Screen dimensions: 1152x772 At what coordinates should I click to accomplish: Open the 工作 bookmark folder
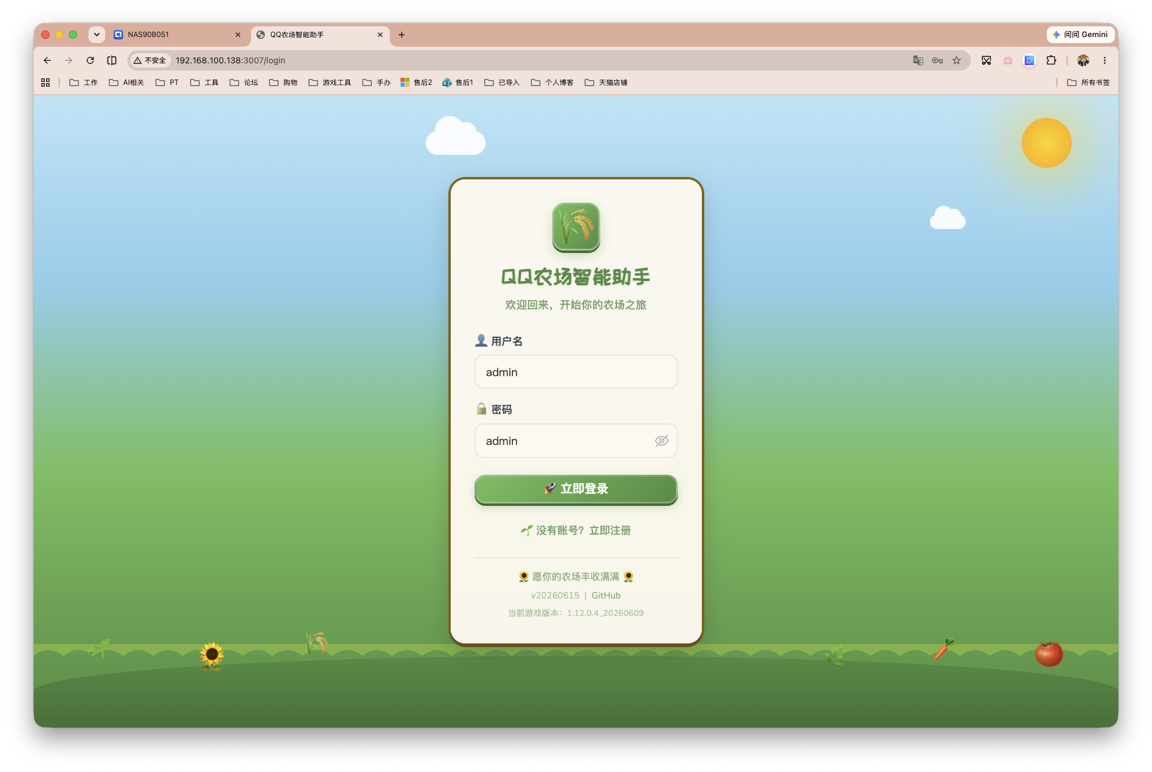tap(84, 83)
